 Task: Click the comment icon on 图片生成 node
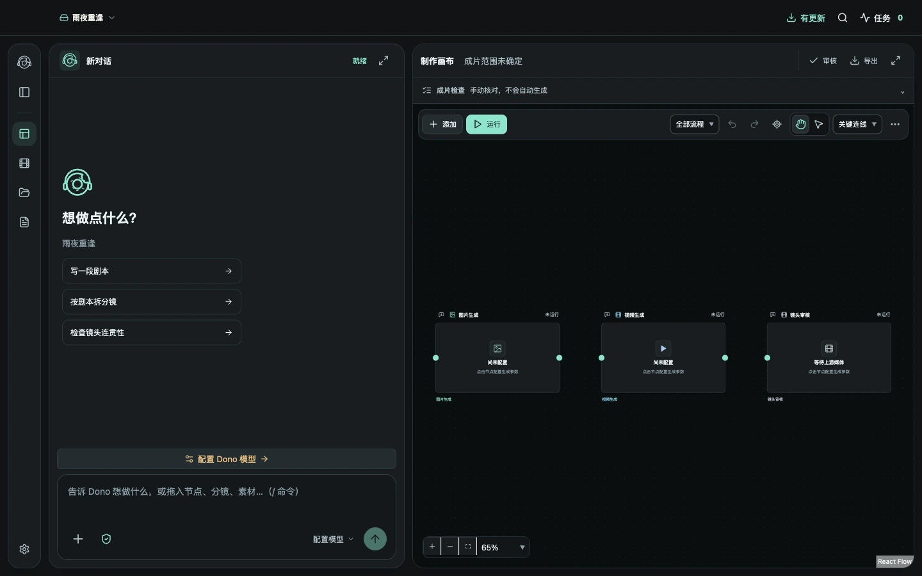click(441, 315)
